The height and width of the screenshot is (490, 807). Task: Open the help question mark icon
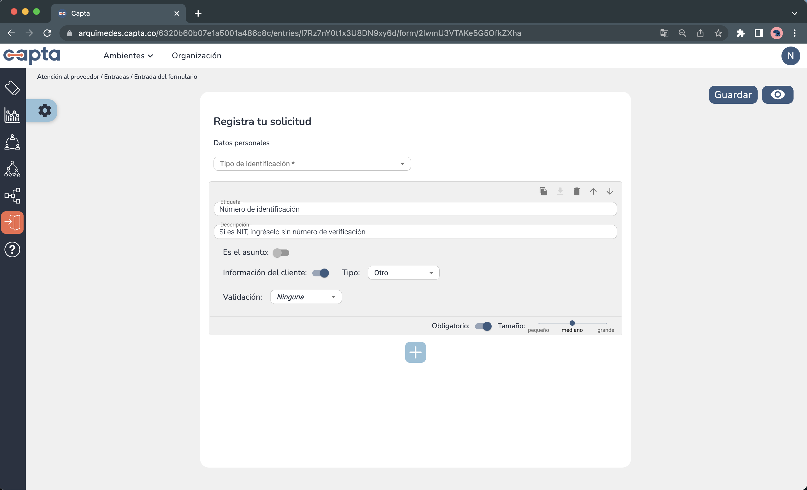click(12, 249)
